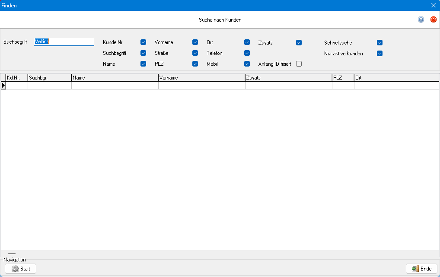Close the Finden window
Viewport: 440px width, 277px height.
pos(434,5)
